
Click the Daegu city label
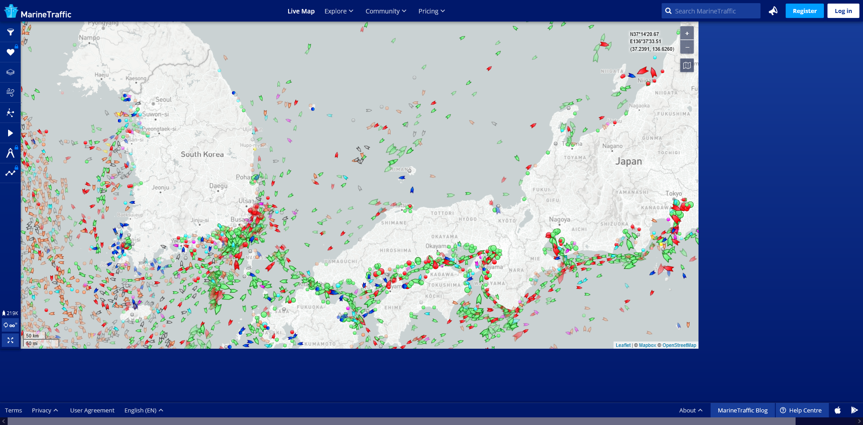[x=218, y=185]
